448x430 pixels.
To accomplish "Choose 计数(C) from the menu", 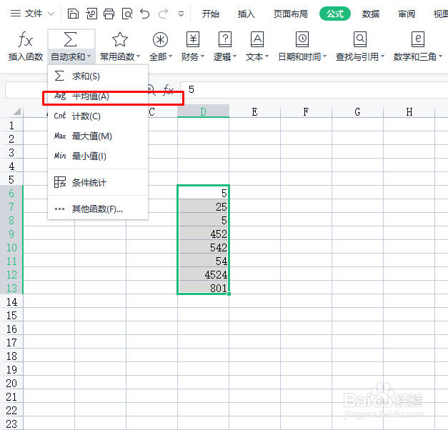I will coord(98,116).
